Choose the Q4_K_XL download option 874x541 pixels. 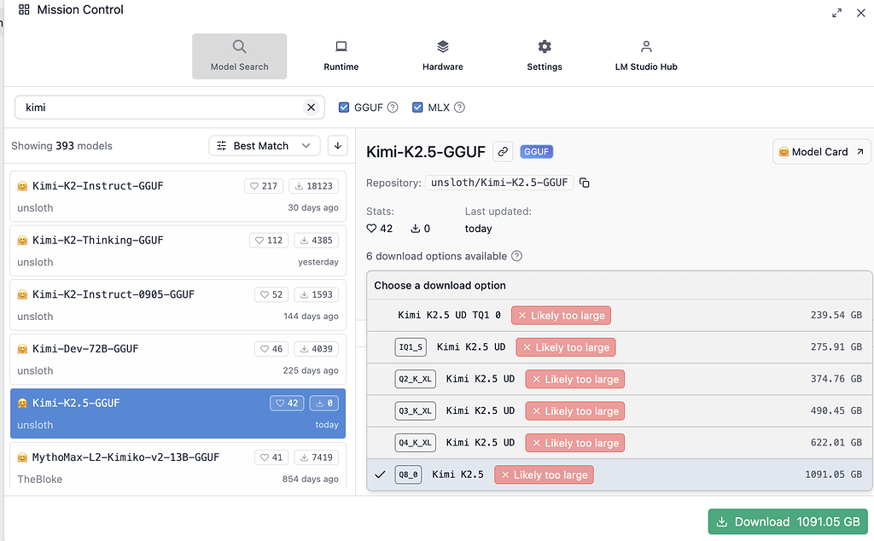click(620, 443)
